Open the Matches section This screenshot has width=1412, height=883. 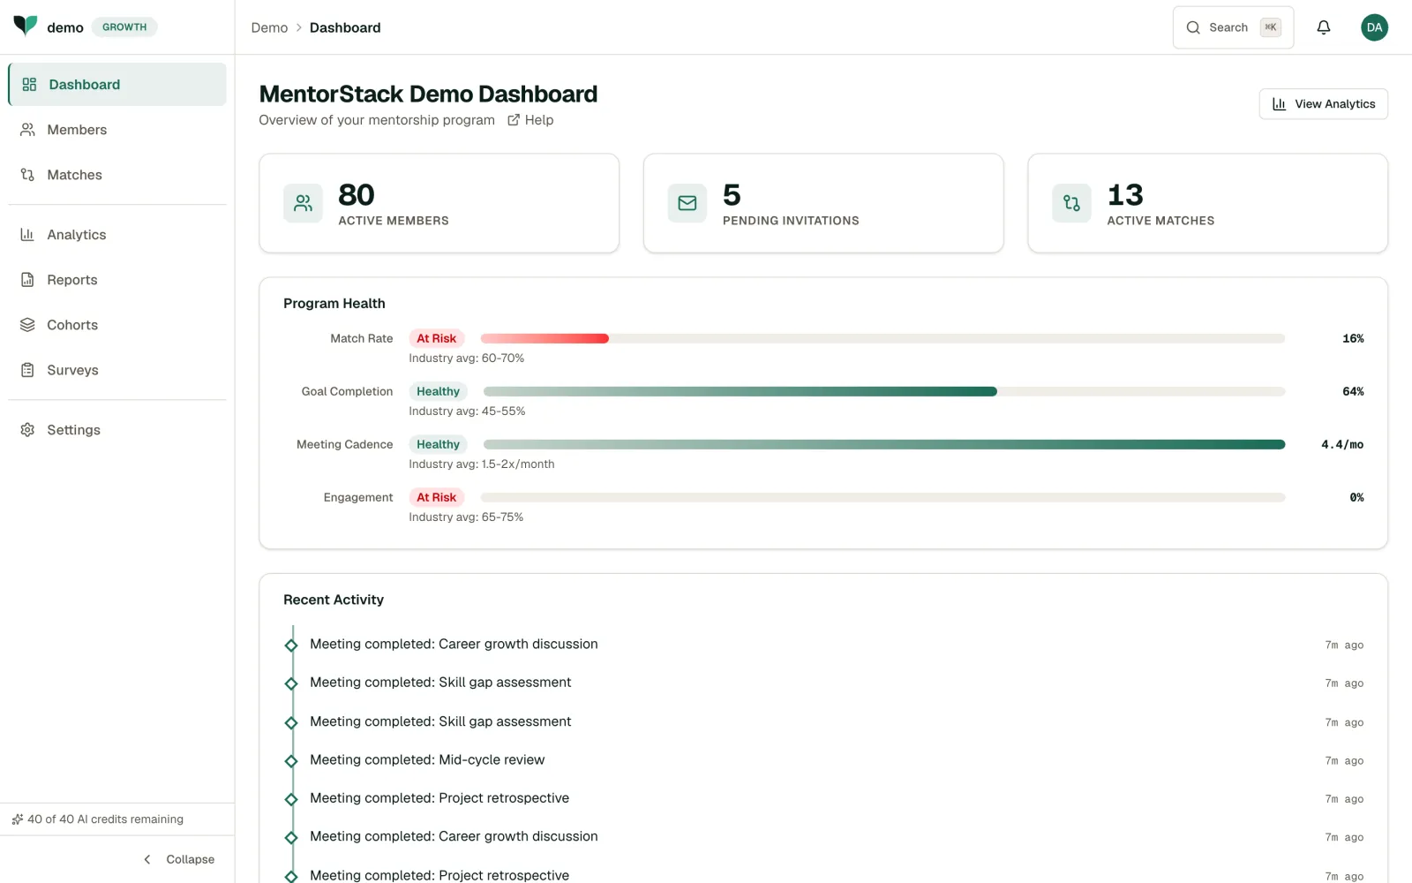pyautogui.click(x=117, y=175)
